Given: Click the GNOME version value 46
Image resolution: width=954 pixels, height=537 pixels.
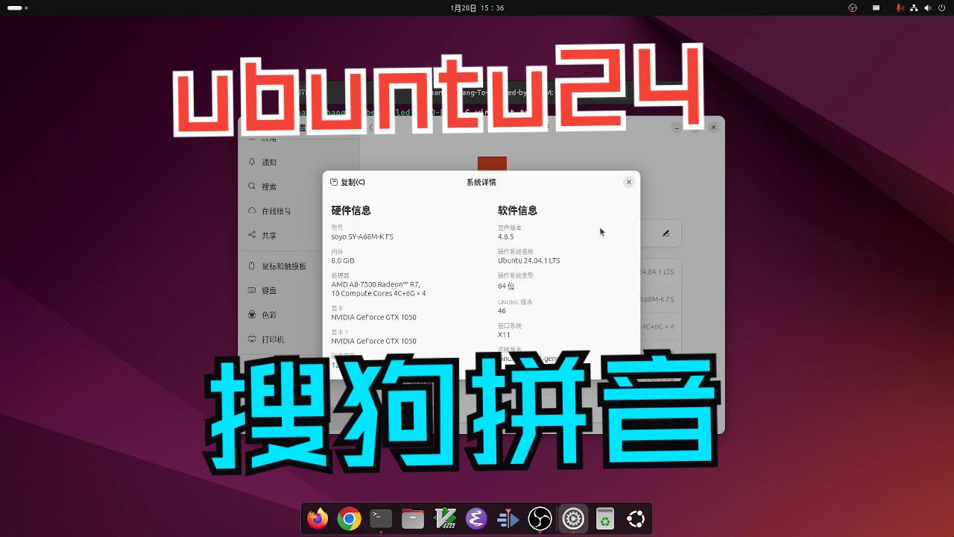Looking at the screenshot, I should pyautogui.click(x=502, y=311).
